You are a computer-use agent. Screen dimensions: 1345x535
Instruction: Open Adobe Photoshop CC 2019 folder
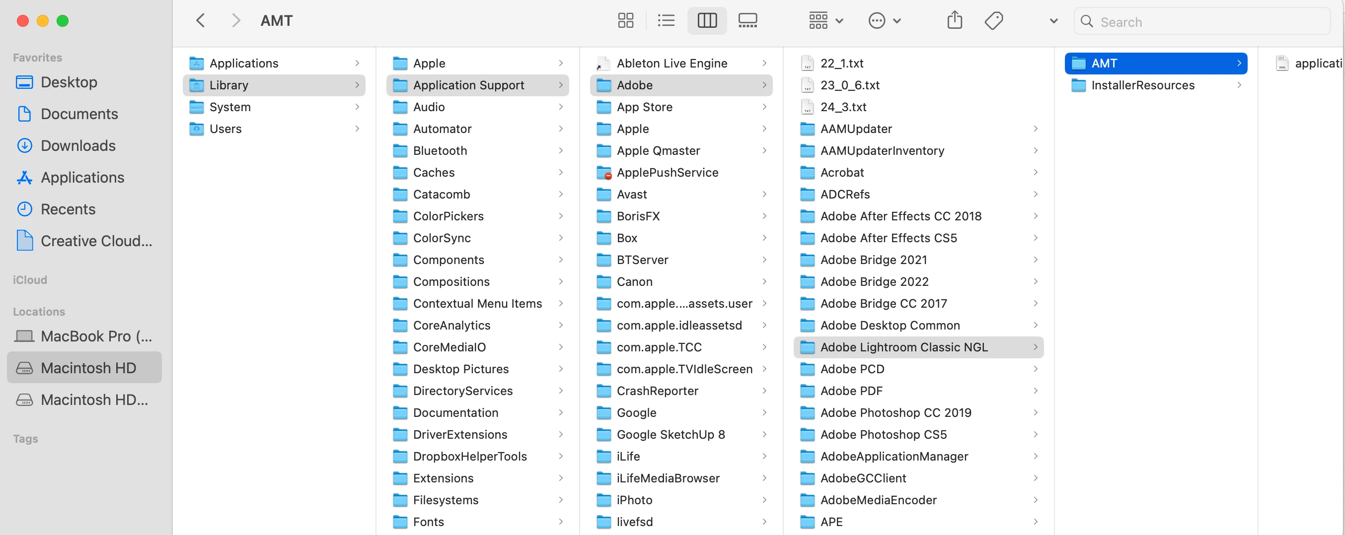918,413
